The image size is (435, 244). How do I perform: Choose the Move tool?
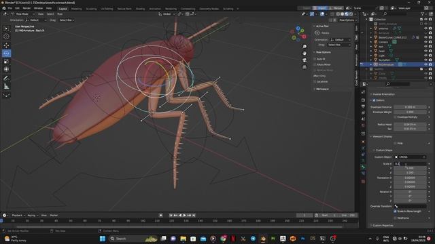tap(6, 45)
